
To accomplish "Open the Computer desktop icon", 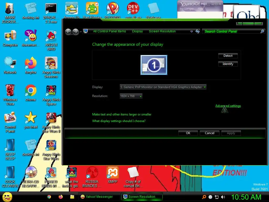I will 10,38.
